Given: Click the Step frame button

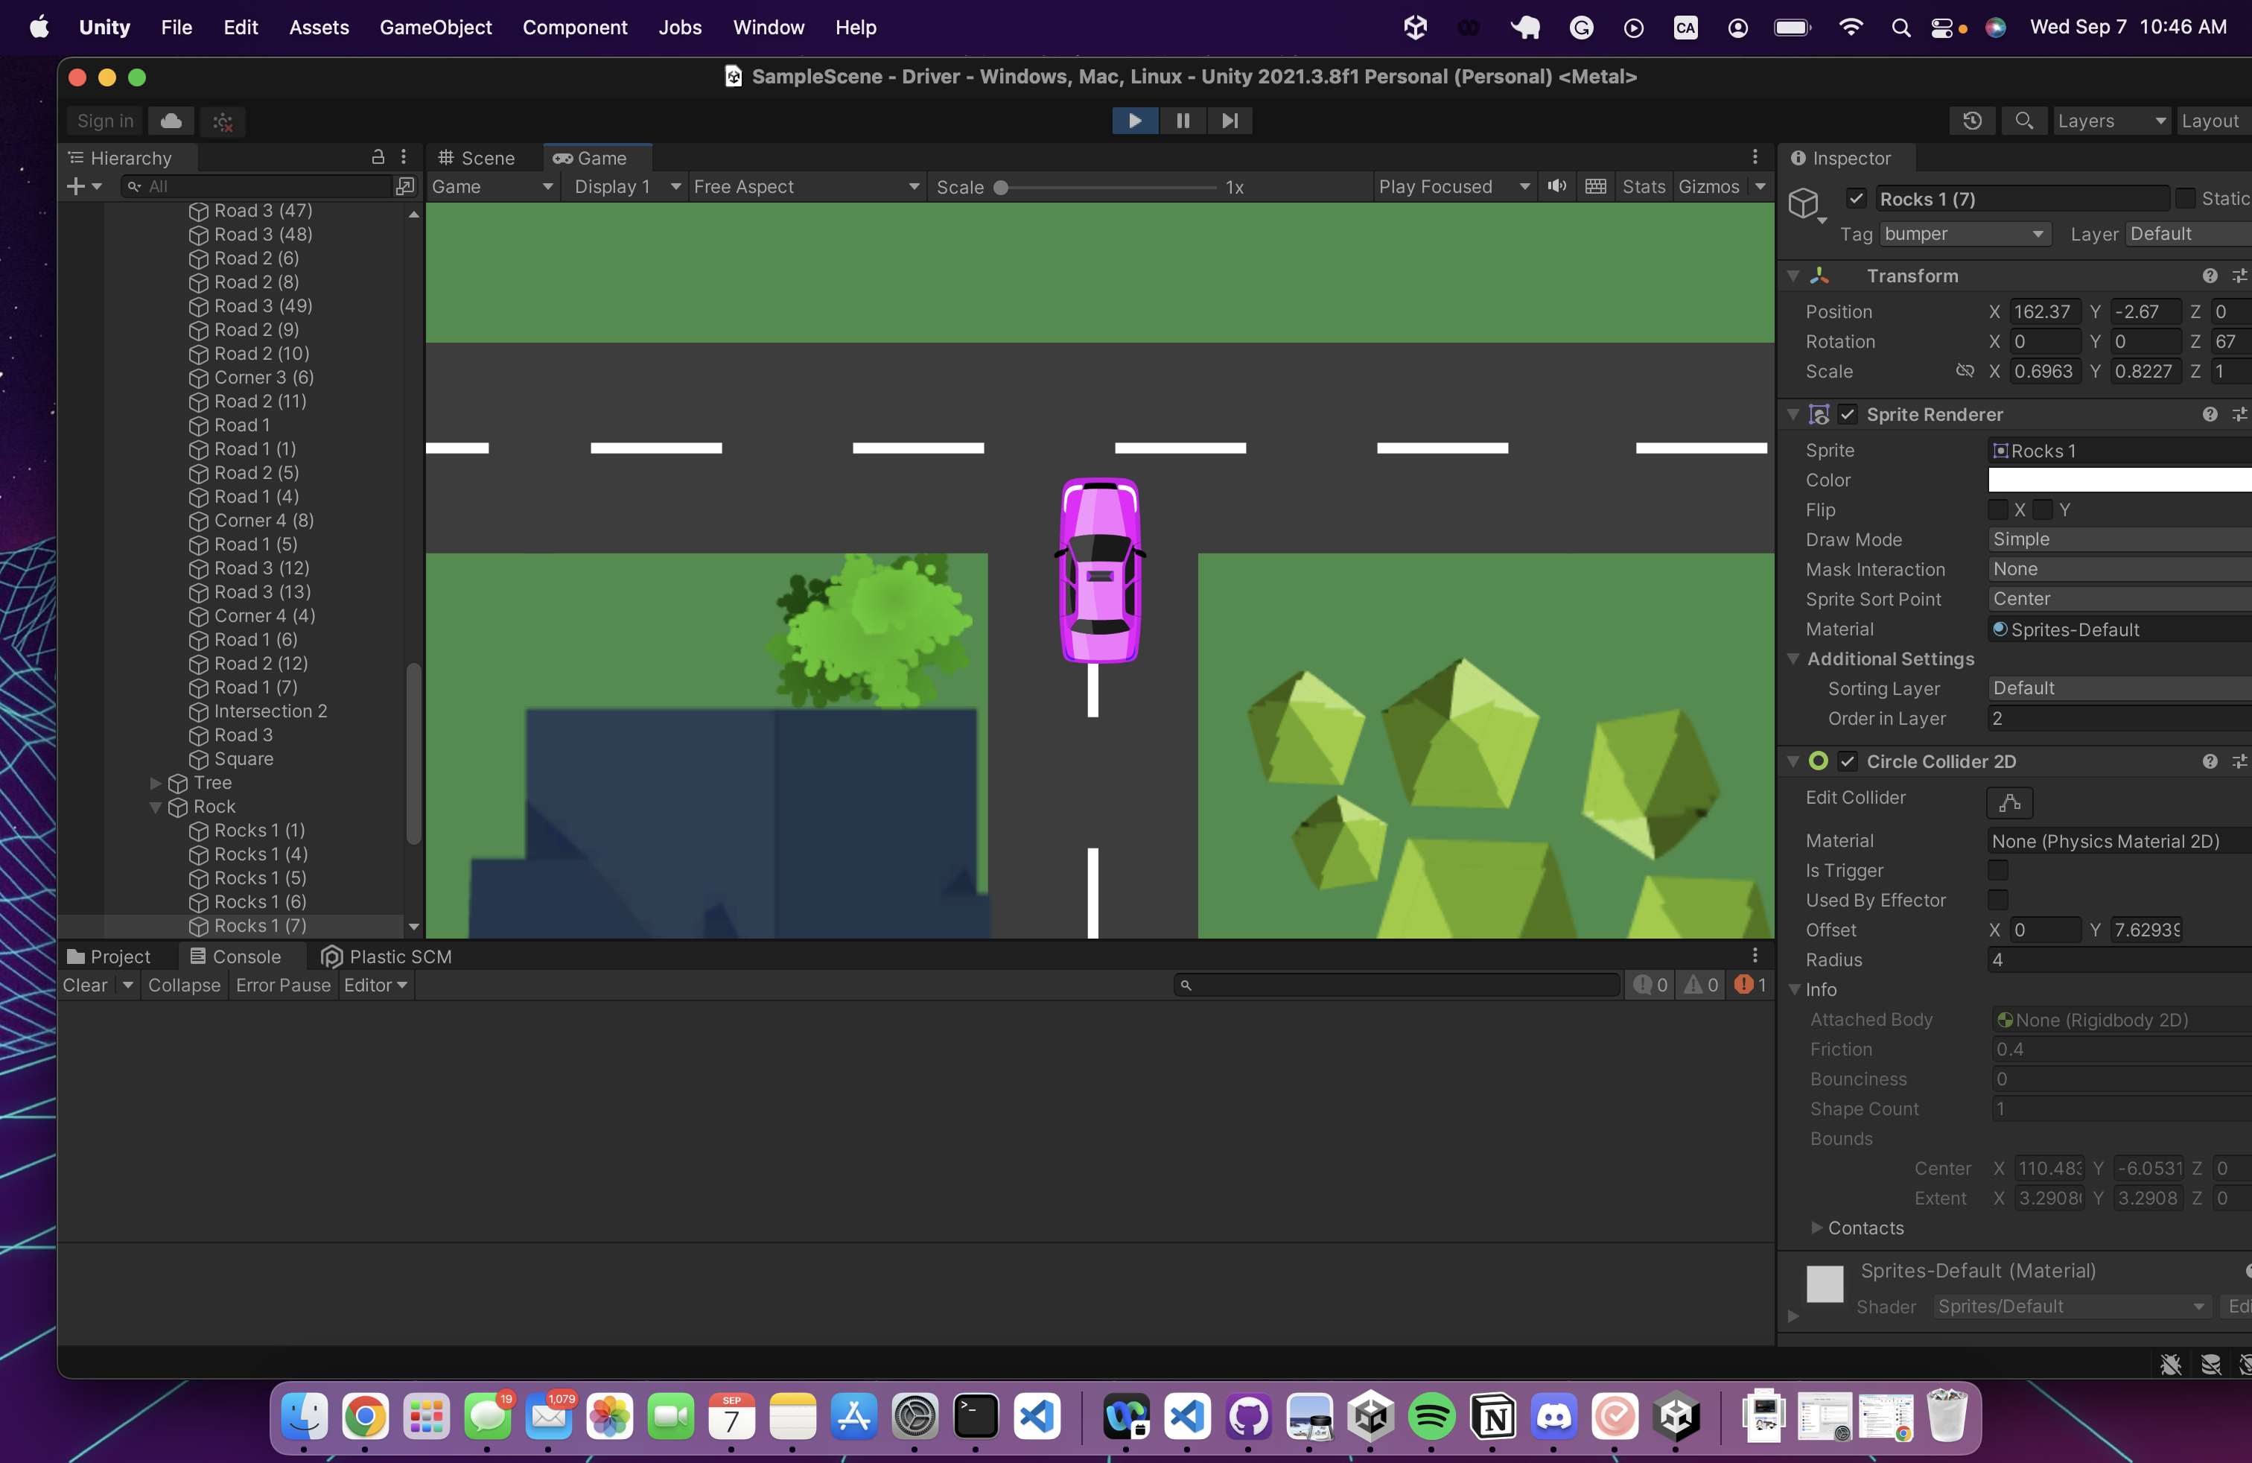Looking at the screenshot, I should (1229, 121).
